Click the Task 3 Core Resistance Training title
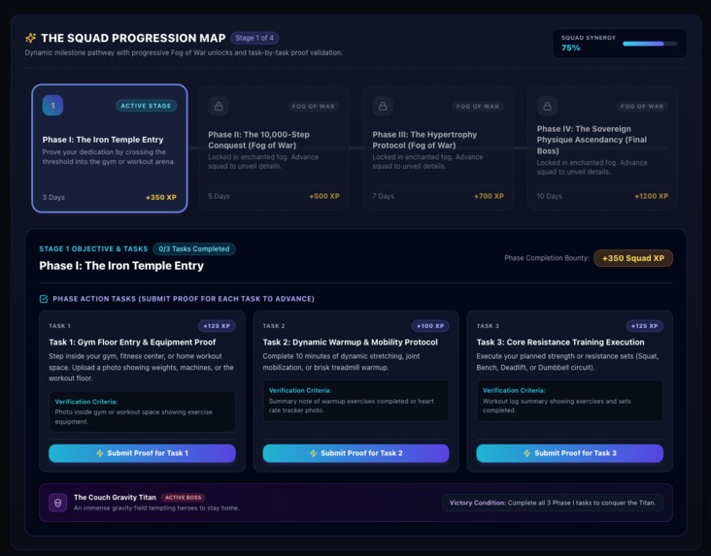This screenshot has height=556, width=711. point(560,343)
